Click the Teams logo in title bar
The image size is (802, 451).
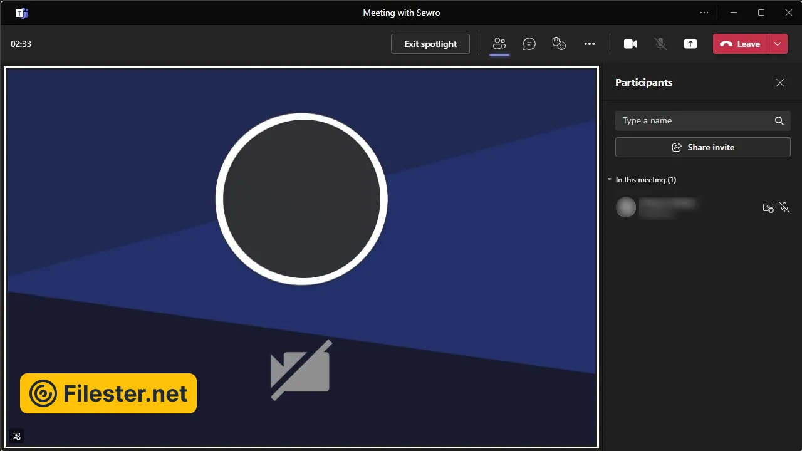[22, 13]
